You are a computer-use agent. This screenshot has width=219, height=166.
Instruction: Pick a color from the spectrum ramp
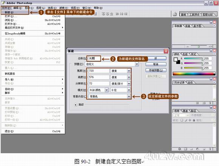(194, 74)
